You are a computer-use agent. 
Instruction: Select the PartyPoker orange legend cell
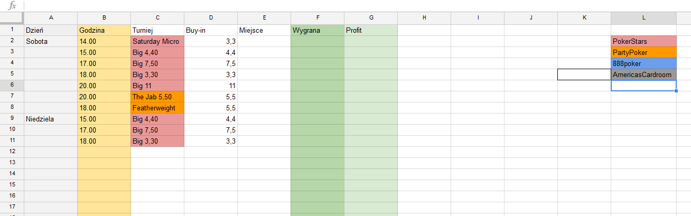coord(643,52)
